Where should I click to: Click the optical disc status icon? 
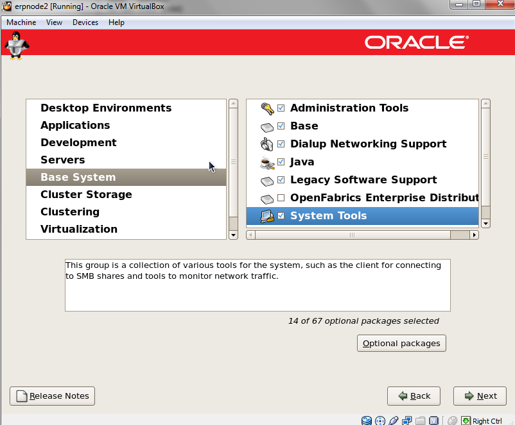tap(380, 421)
